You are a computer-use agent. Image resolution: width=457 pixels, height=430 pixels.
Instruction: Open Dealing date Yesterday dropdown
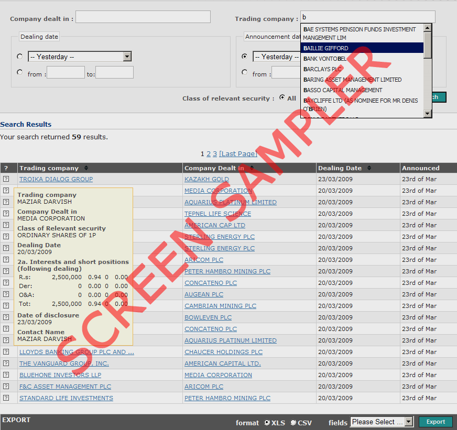80,57
